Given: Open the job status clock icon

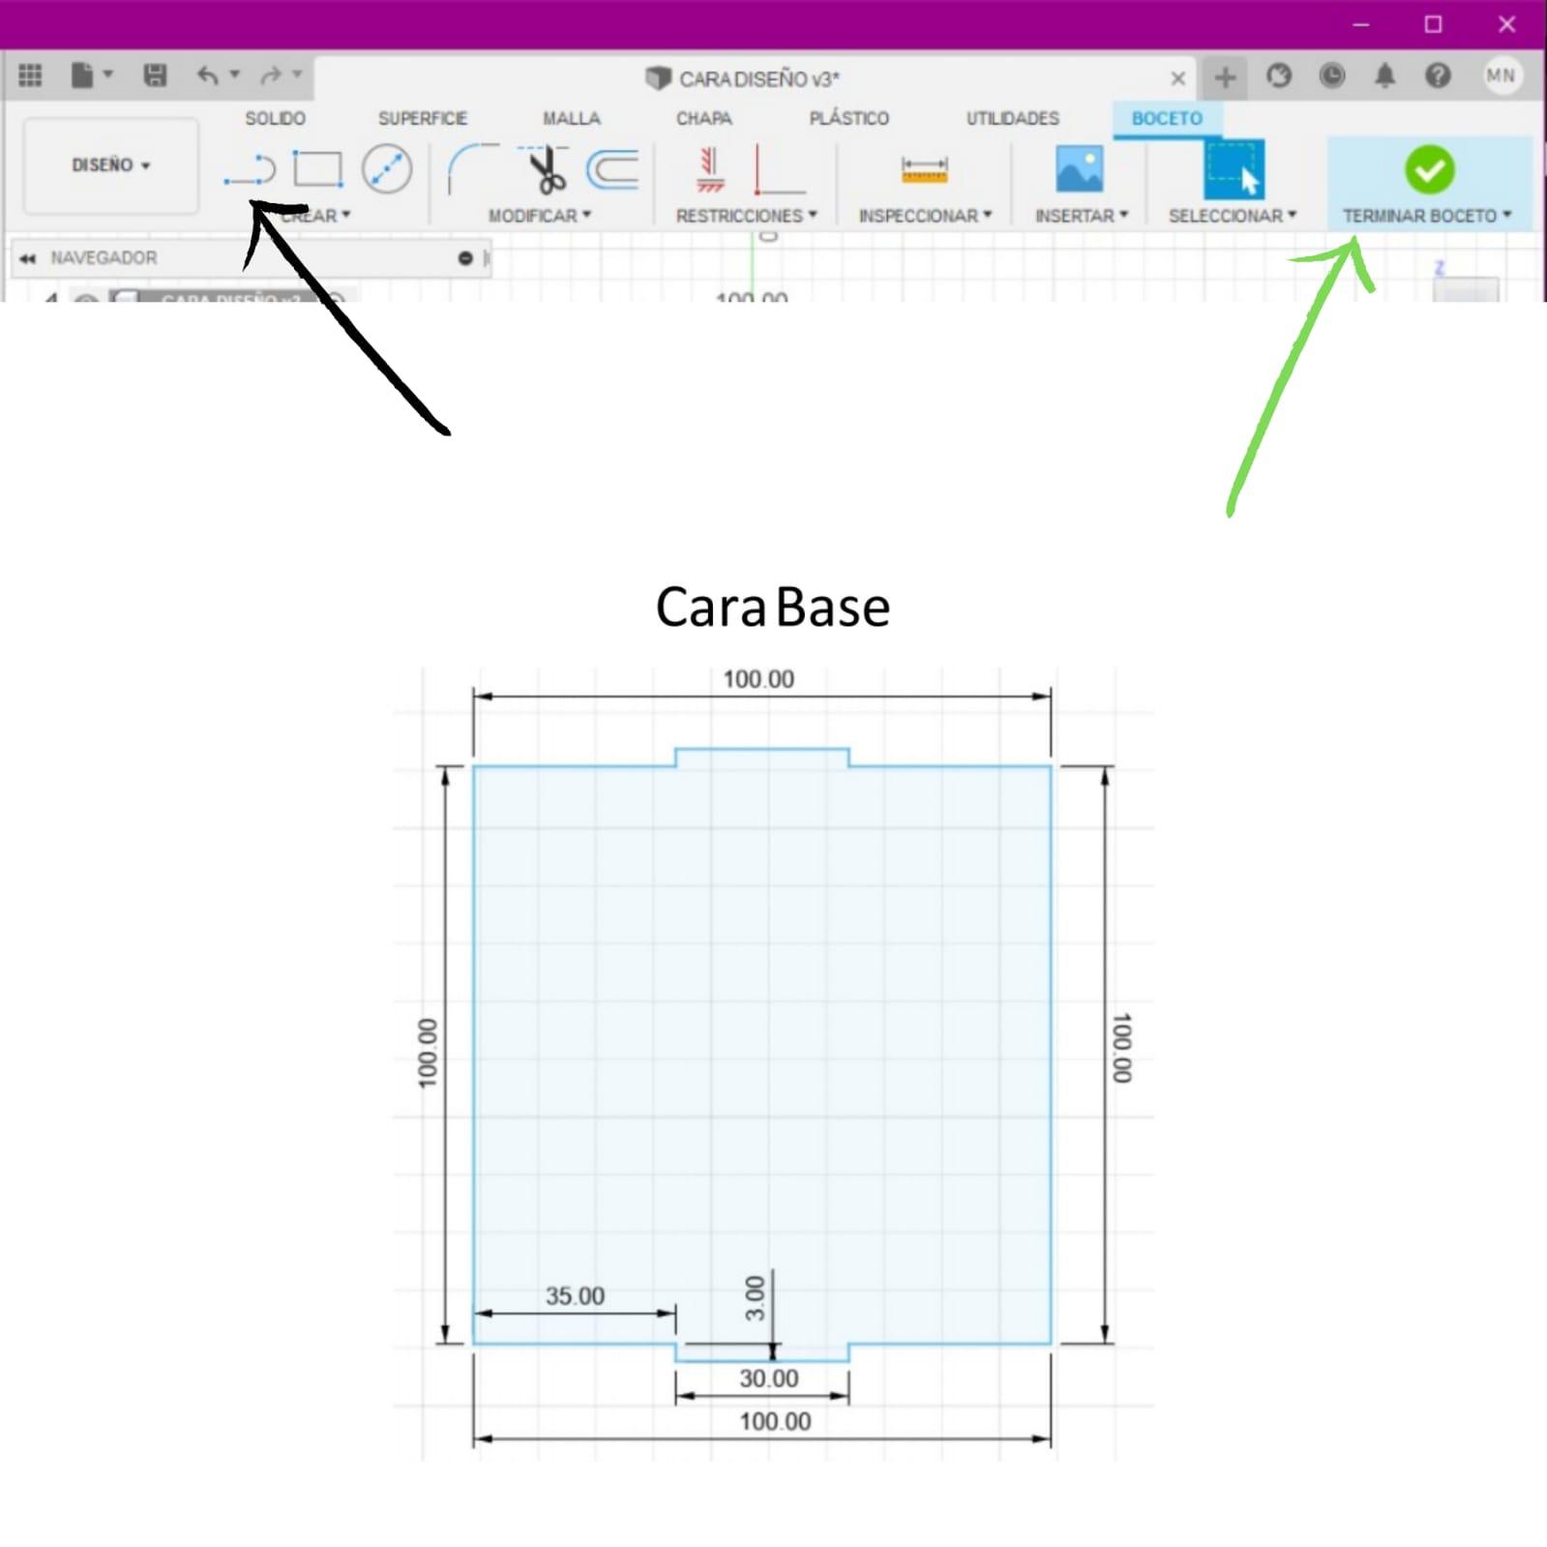Looking at the screenshot, I should click(1332, 75).
